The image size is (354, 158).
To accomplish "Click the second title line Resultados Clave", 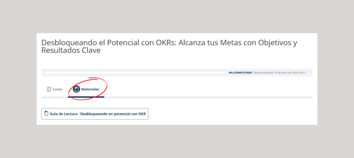I will pos(71,50).
